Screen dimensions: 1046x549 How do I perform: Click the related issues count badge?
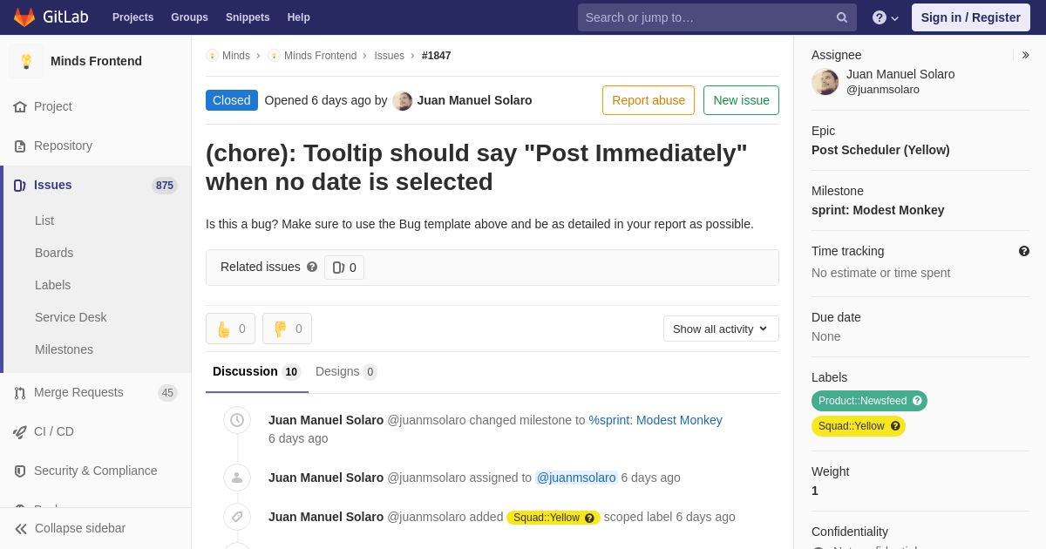(344, 268)
